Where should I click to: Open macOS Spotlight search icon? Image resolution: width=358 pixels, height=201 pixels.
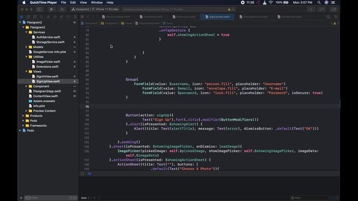(x=319, y=2)
